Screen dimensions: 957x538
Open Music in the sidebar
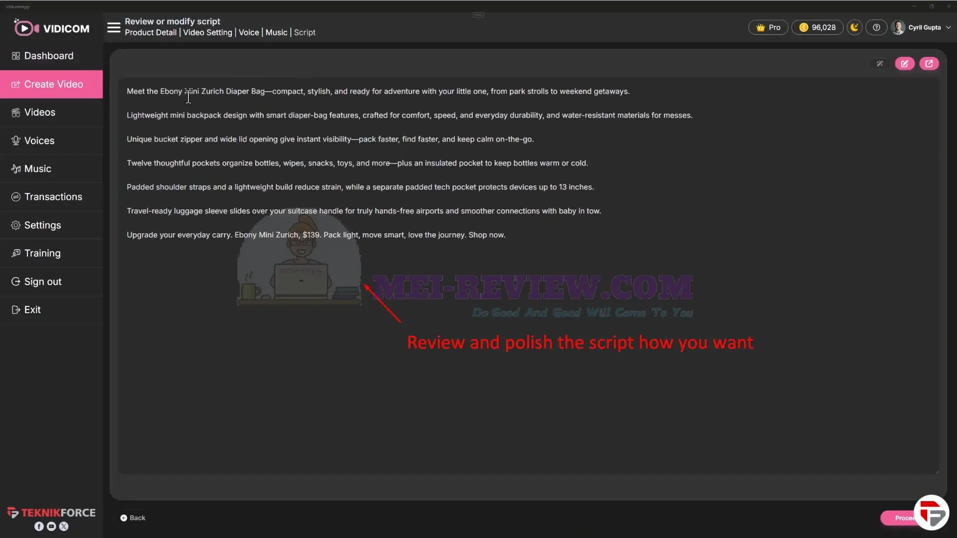coord(51,169)
